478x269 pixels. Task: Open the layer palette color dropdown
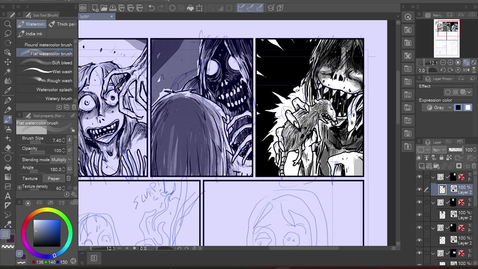point(423,150)
